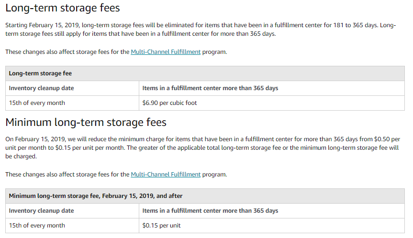Image resolution: width=413 pixels, height=238 pixels.
Task: Click second table's Items in a fulfillment center header
Action: 272,211
